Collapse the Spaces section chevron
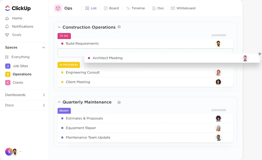262x160 pixels. click(x=43, y=48)
